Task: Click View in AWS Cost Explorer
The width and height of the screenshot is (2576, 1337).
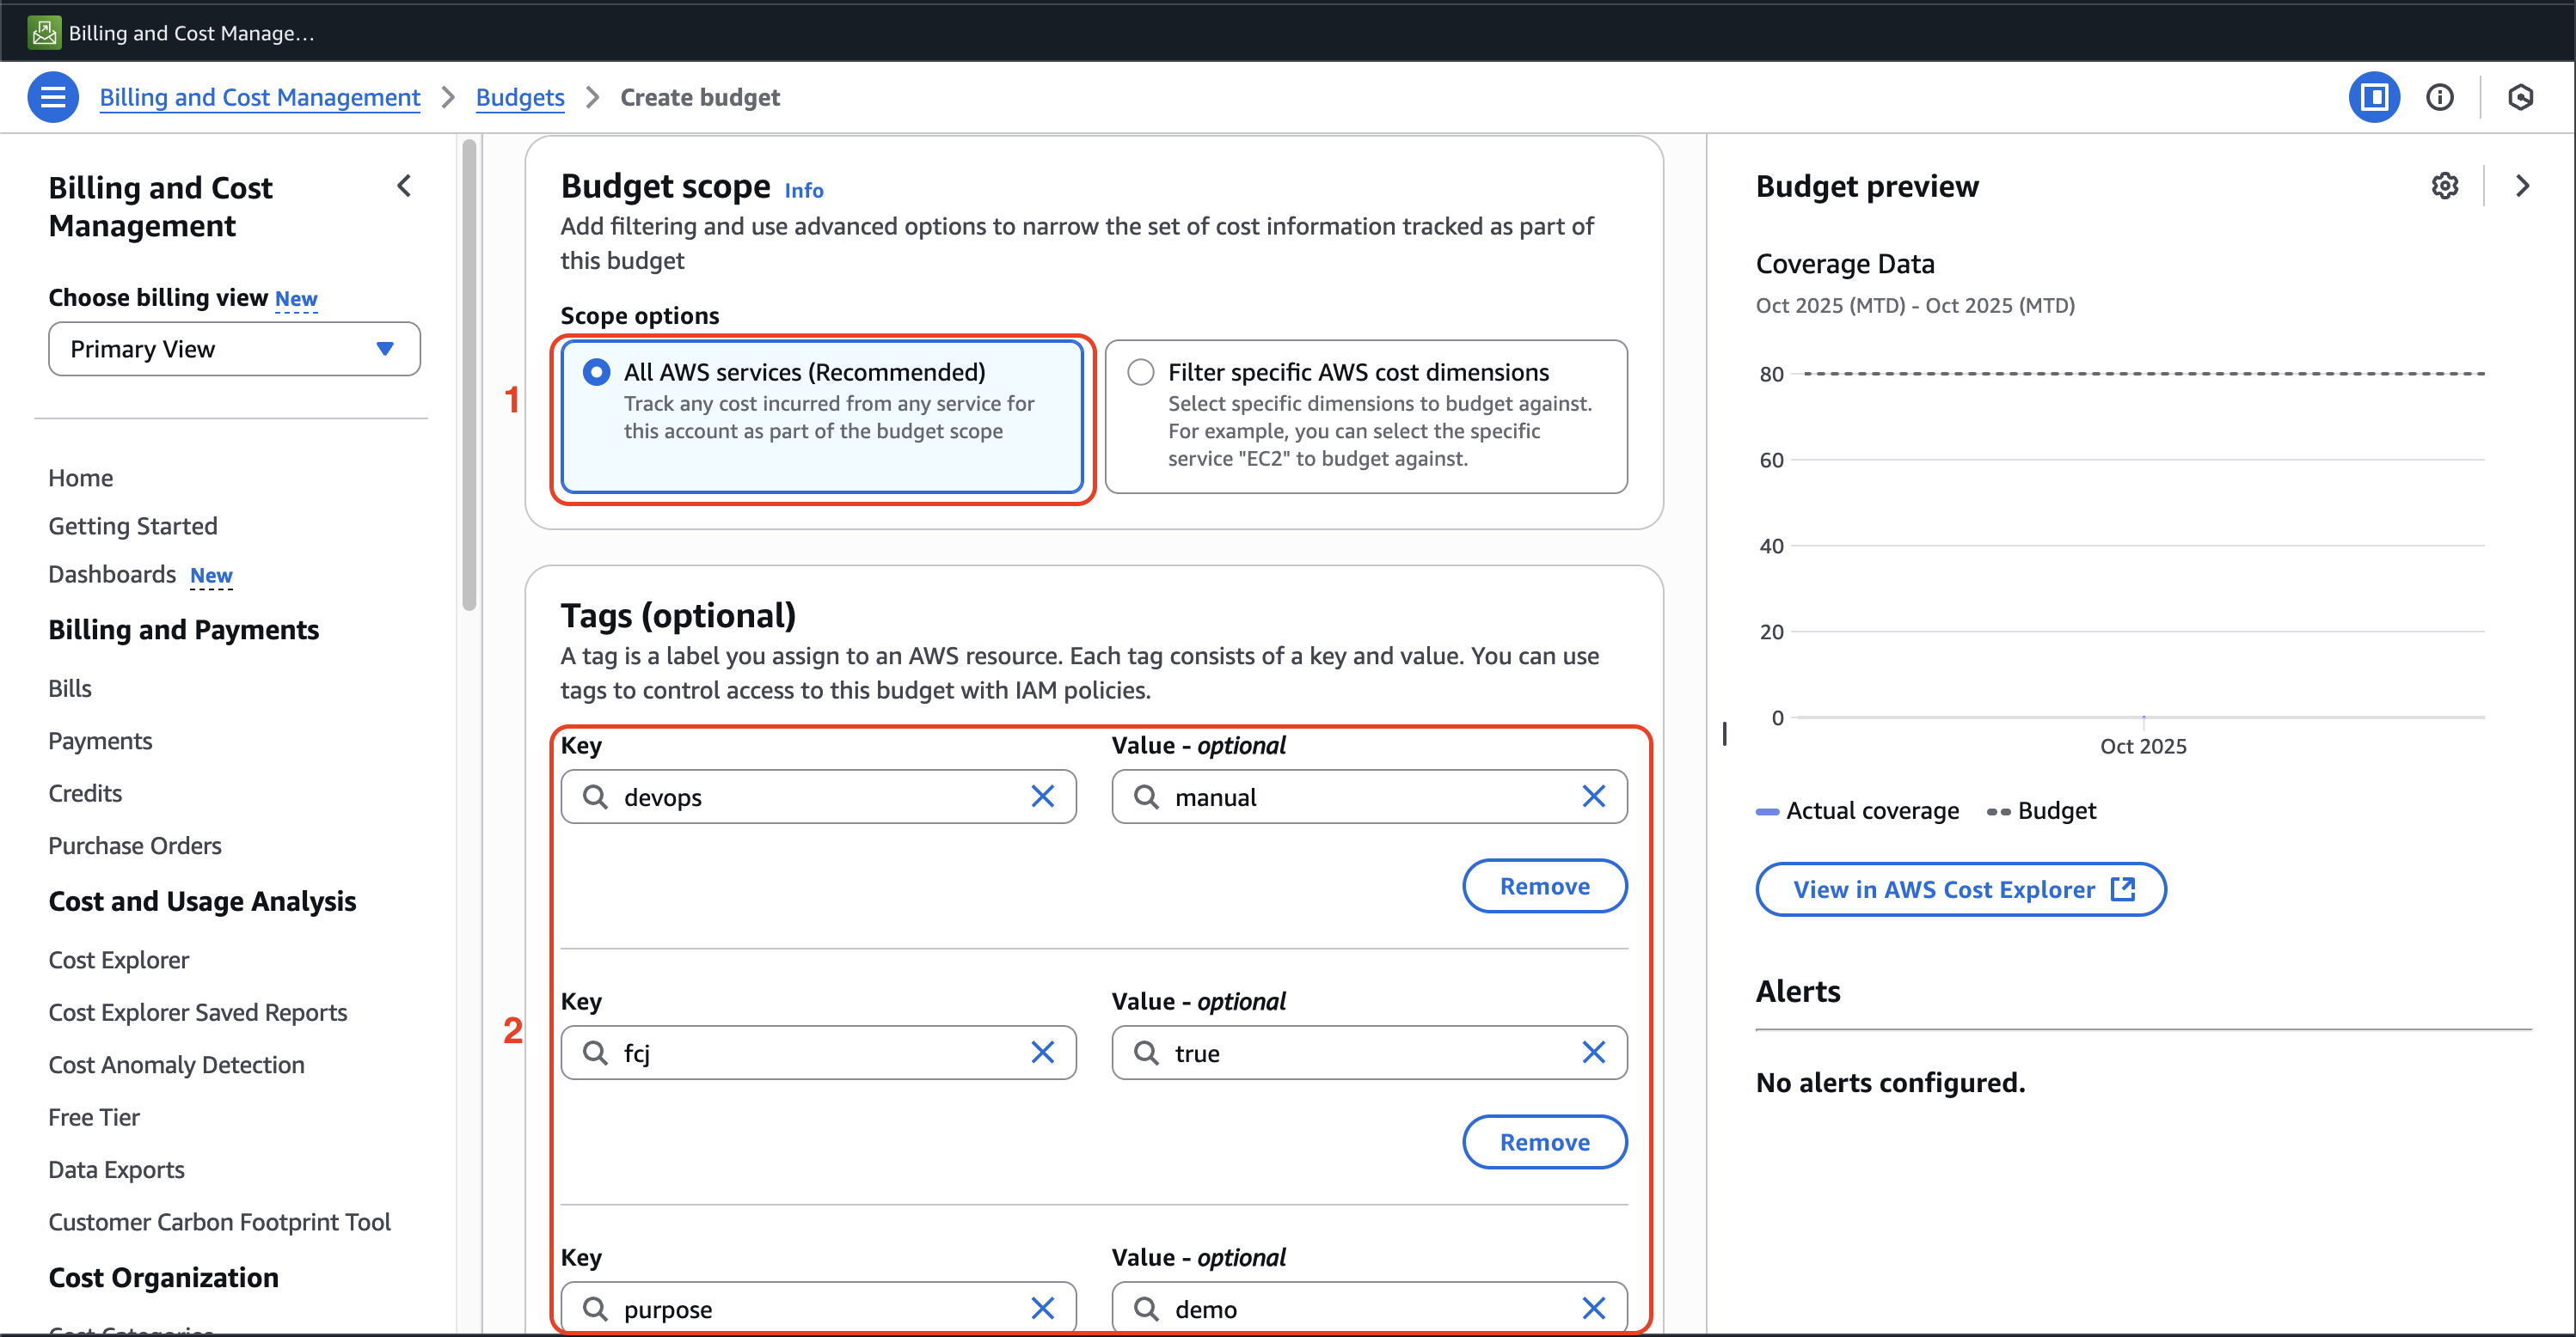Action: [1960, 889]
